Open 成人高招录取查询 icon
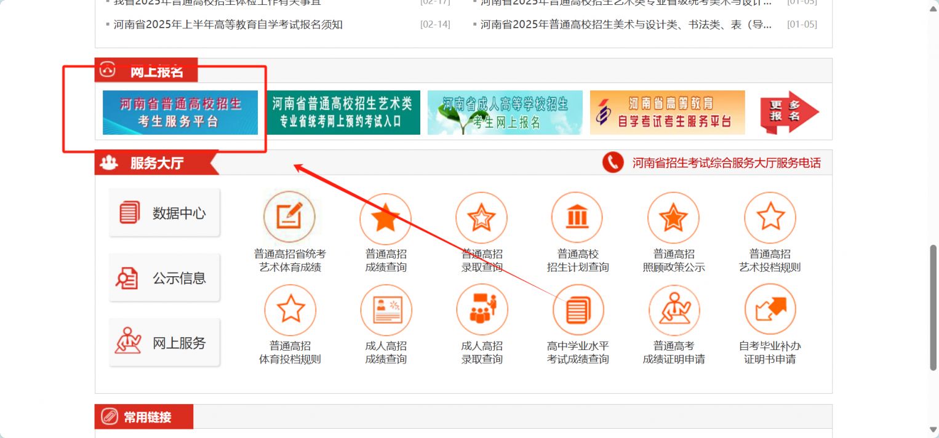The height and width of the screenshot is (438, 939). [x=482, y=309]
